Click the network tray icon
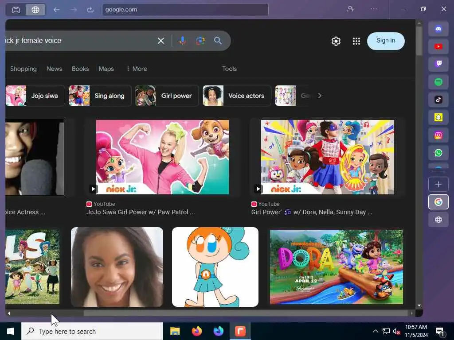This screenshot has height=340, width=454. click(386, 331)
